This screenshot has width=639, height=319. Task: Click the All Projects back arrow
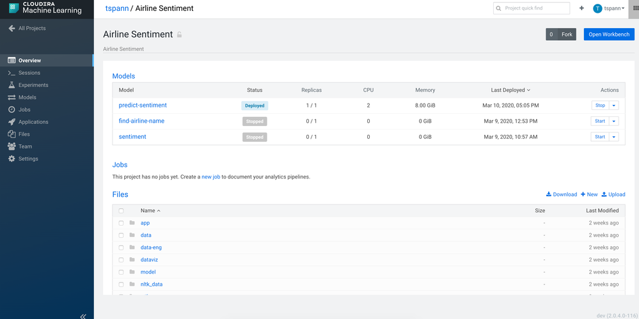point(12,28)
